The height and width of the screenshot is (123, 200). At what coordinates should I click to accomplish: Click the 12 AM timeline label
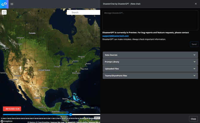[x=3, y=119]
